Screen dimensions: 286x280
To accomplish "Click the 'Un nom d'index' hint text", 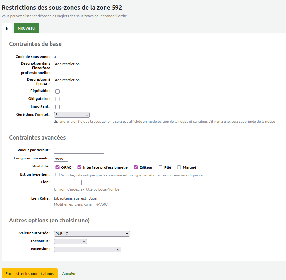I will tap(88, 189).
